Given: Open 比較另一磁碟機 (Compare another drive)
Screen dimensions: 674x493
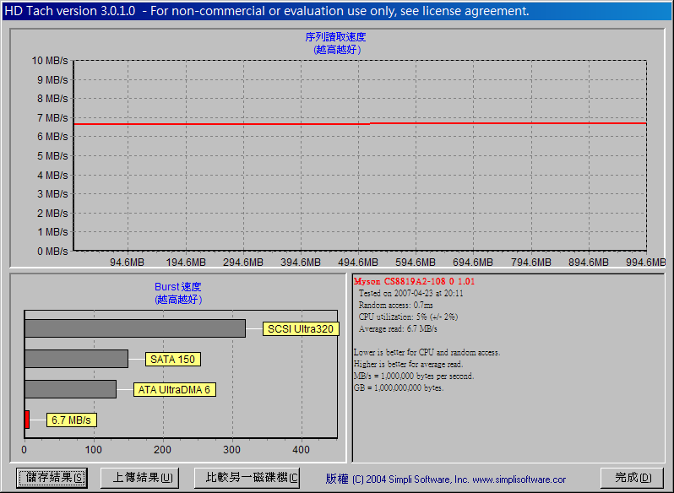Looking at the screenshot, I should pyautogui.click(x=247, y=478).
